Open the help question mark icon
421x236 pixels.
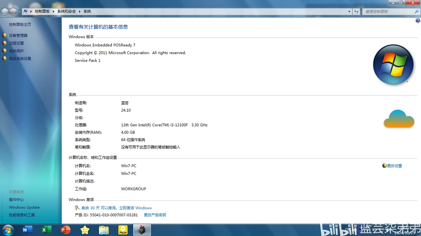[418, 21]
